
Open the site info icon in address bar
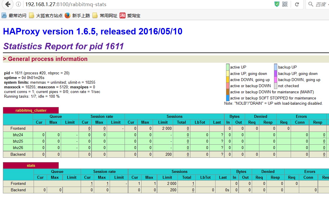(18, 4)
